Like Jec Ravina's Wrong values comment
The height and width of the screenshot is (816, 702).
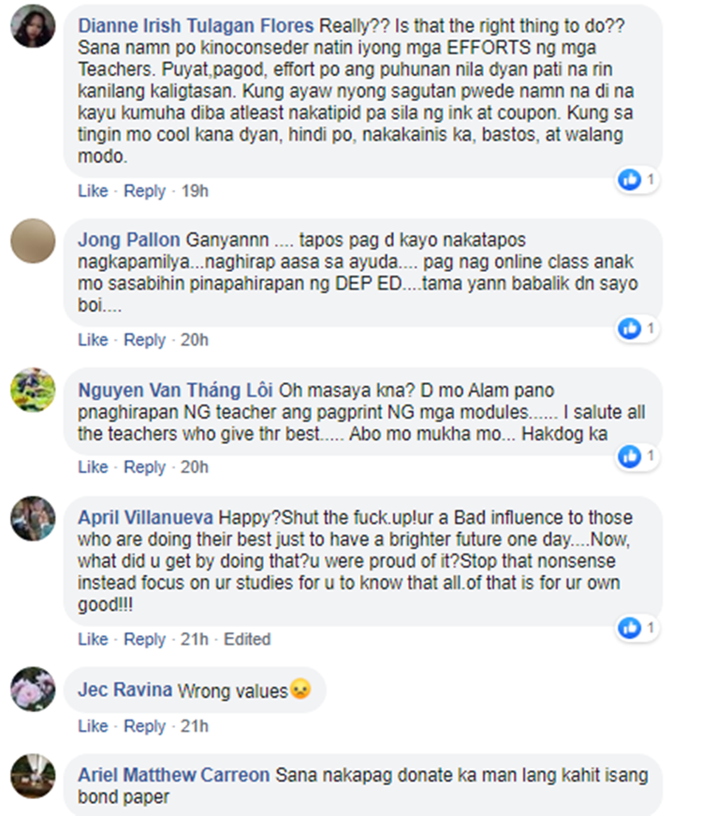coord(93,726)
